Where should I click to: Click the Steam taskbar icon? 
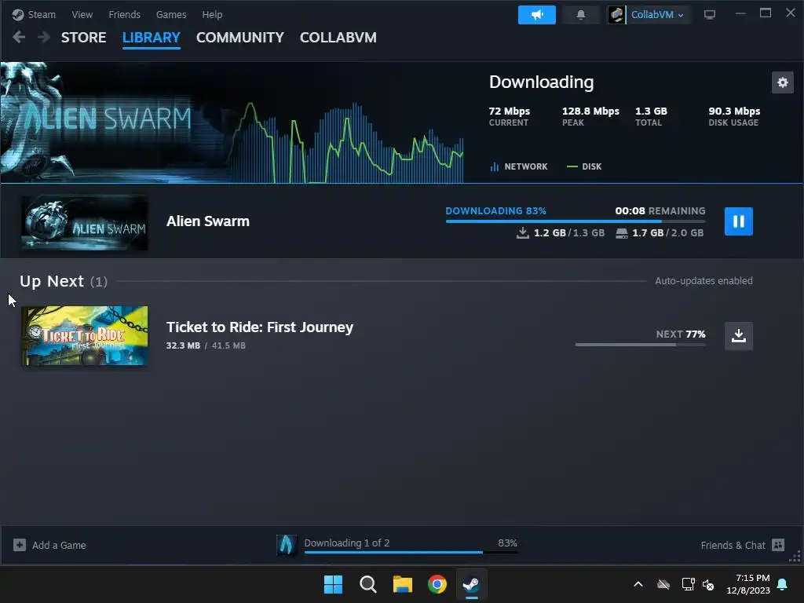click(x=471, y=584)
